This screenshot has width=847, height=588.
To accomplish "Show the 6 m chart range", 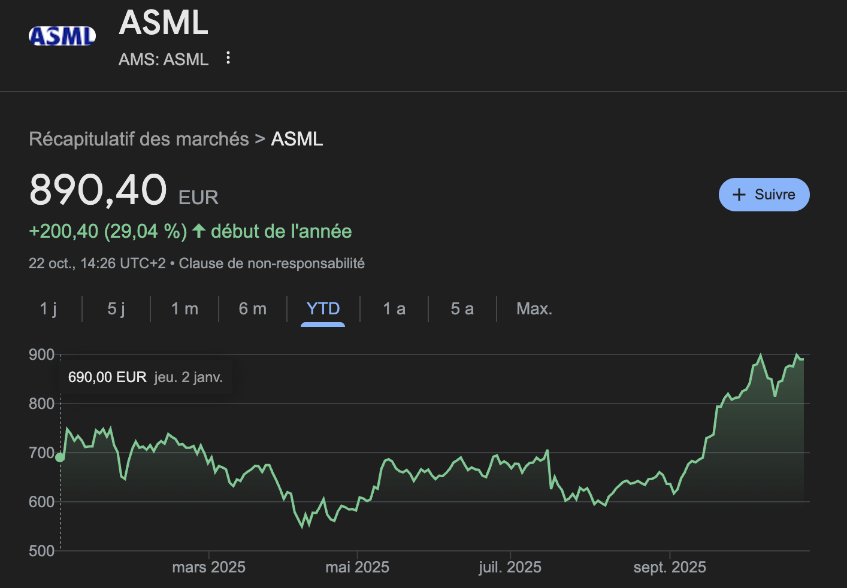I will pyautogui.click(x=253, y=309).
